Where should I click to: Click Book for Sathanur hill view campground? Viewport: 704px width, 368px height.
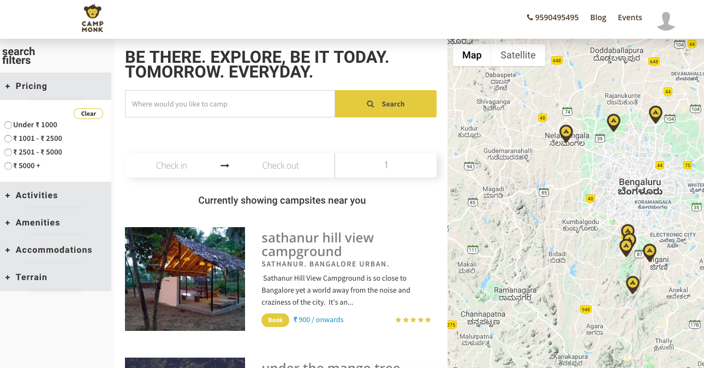coord(275,320)
